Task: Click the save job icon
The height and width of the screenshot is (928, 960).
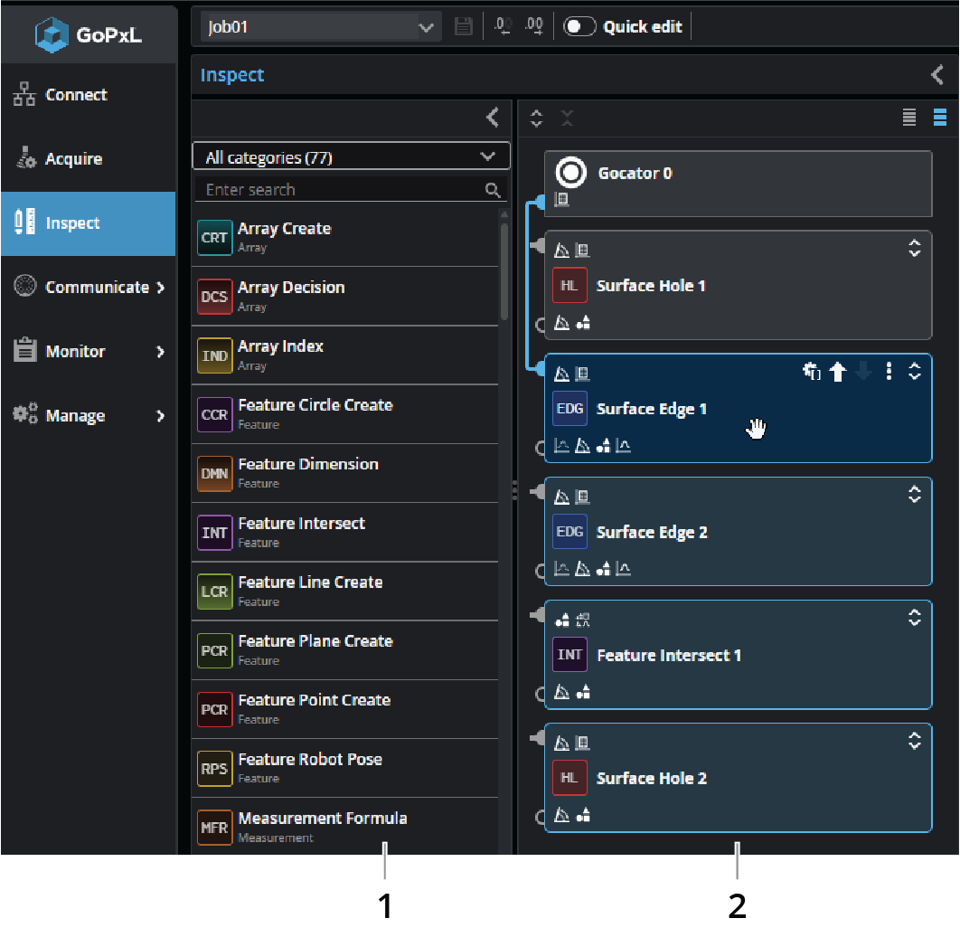Action: pyautogui.click(x=463, y=27)
